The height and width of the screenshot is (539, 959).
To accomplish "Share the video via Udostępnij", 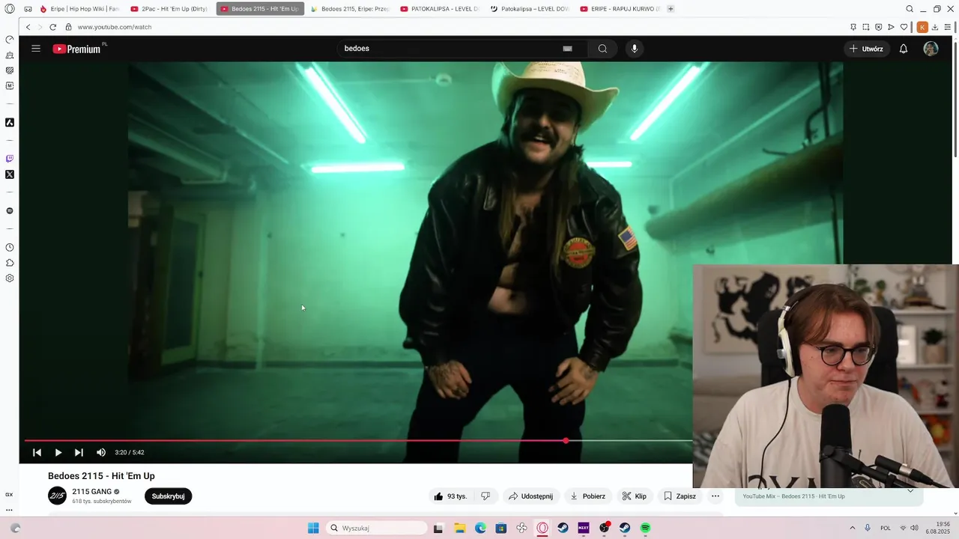I will point(530,496).
